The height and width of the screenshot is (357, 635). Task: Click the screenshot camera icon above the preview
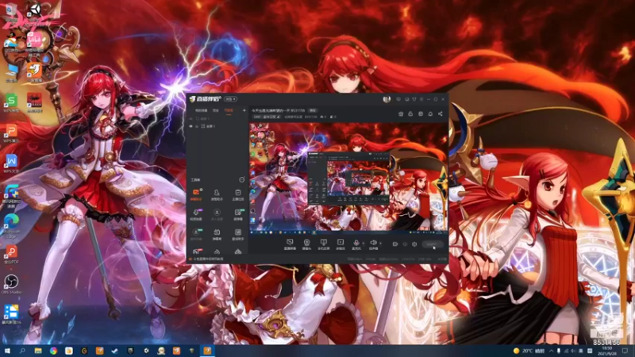pos(401,114)
